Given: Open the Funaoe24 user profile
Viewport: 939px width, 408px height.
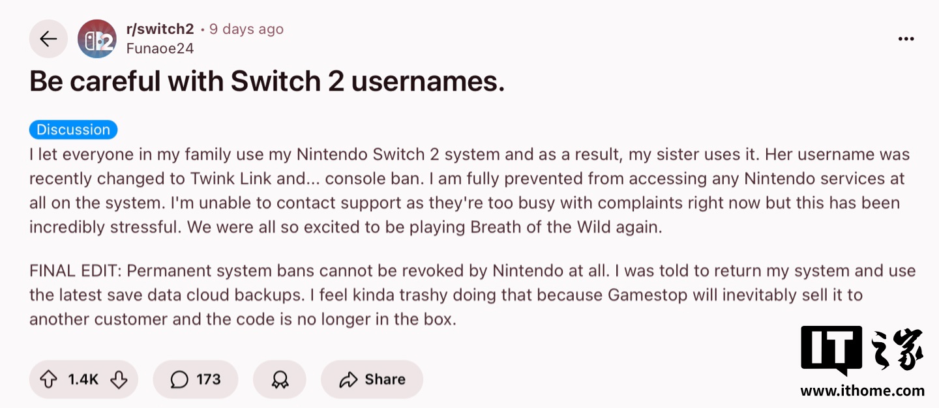Looking at the screenshot, I should pyautogui.click(x=160, y=48).
